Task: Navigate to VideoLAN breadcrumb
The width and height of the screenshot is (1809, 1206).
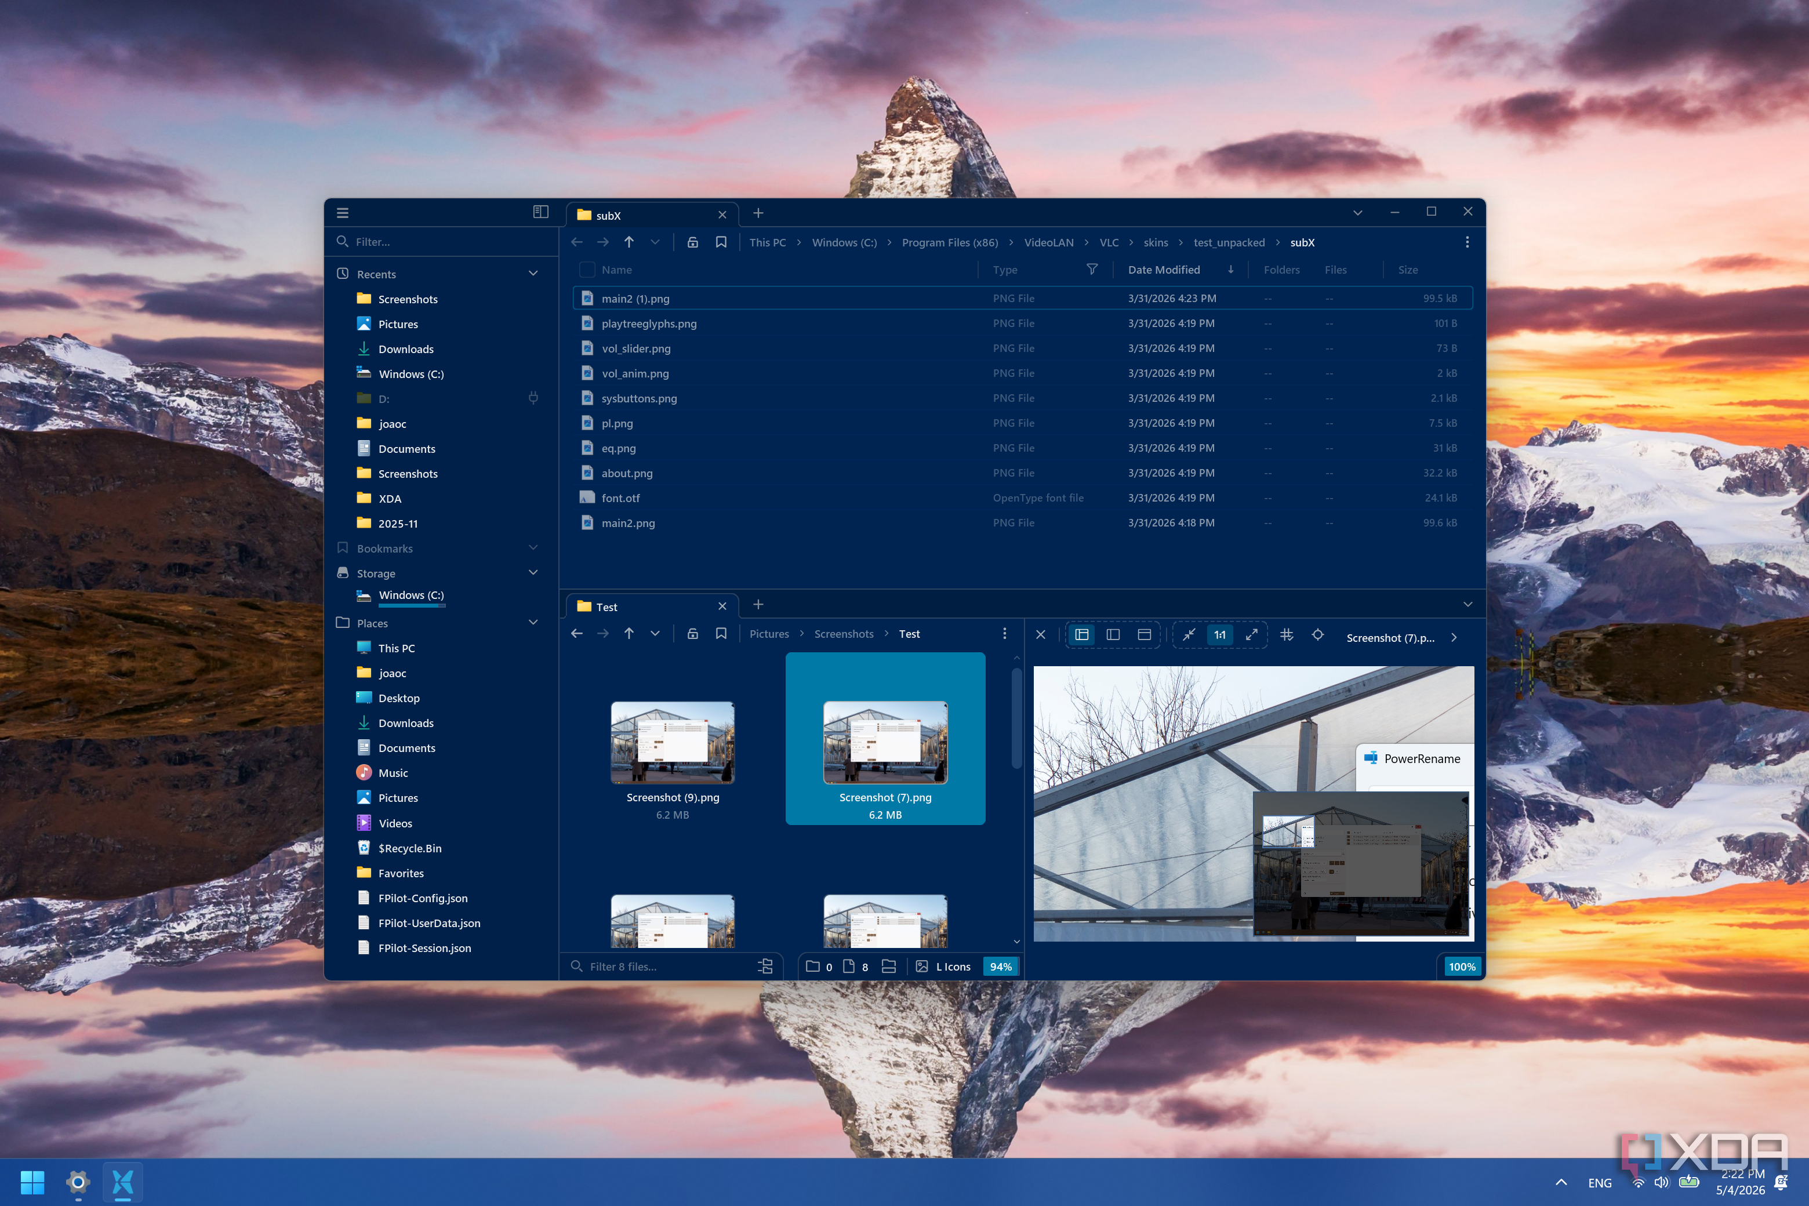Action: click(x=1049, y=242)
